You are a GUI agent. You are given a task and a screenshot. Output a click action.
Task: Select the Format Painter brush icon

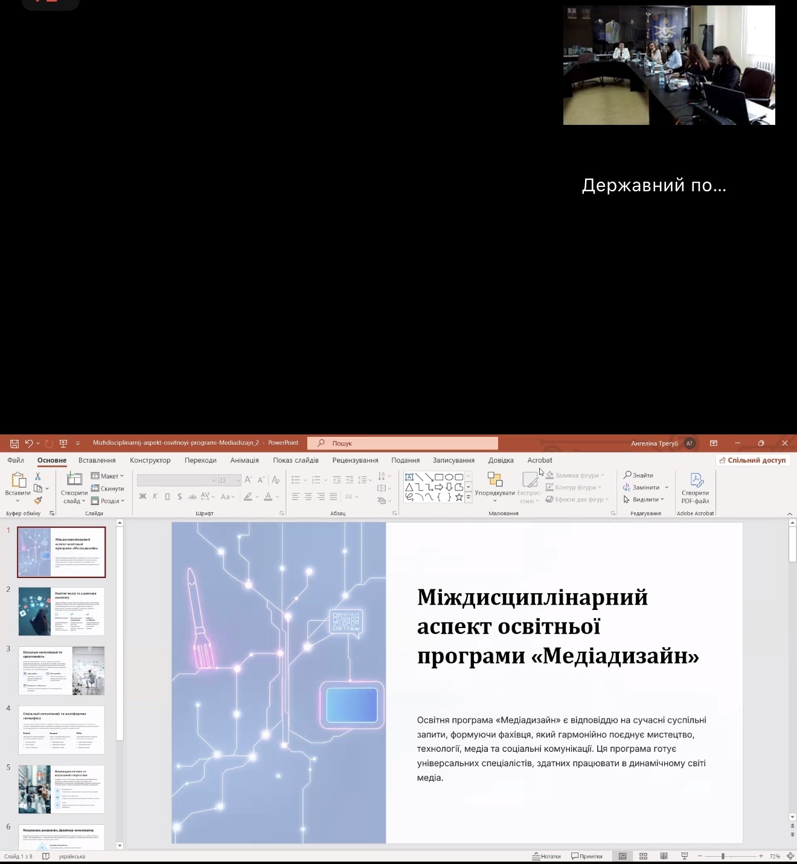38,500
